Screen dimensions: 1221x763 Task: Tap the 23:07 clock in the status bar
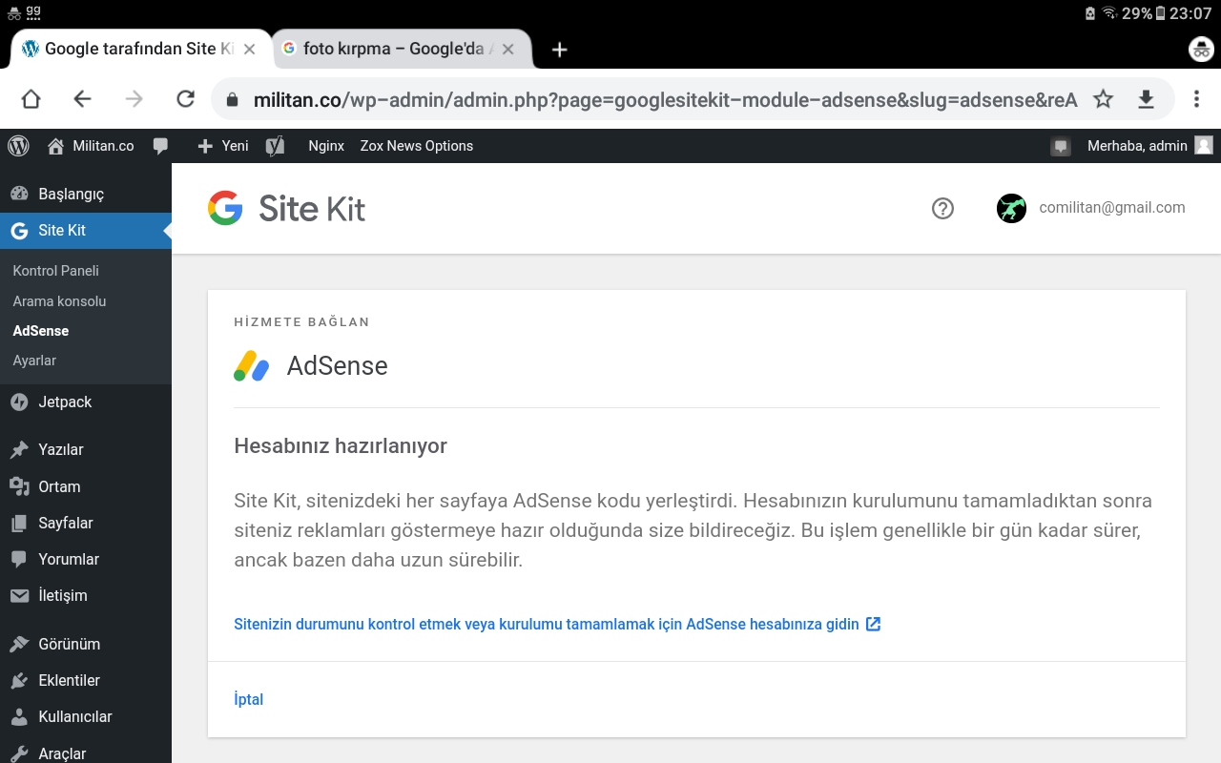(x=1190, y=13)
